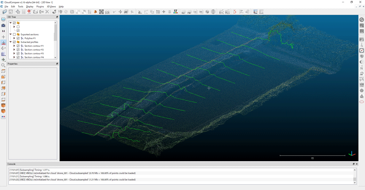Uncheck Section contour #1 checkbox
This screenshot has height=190, width=365.
(x=18, y=46)
